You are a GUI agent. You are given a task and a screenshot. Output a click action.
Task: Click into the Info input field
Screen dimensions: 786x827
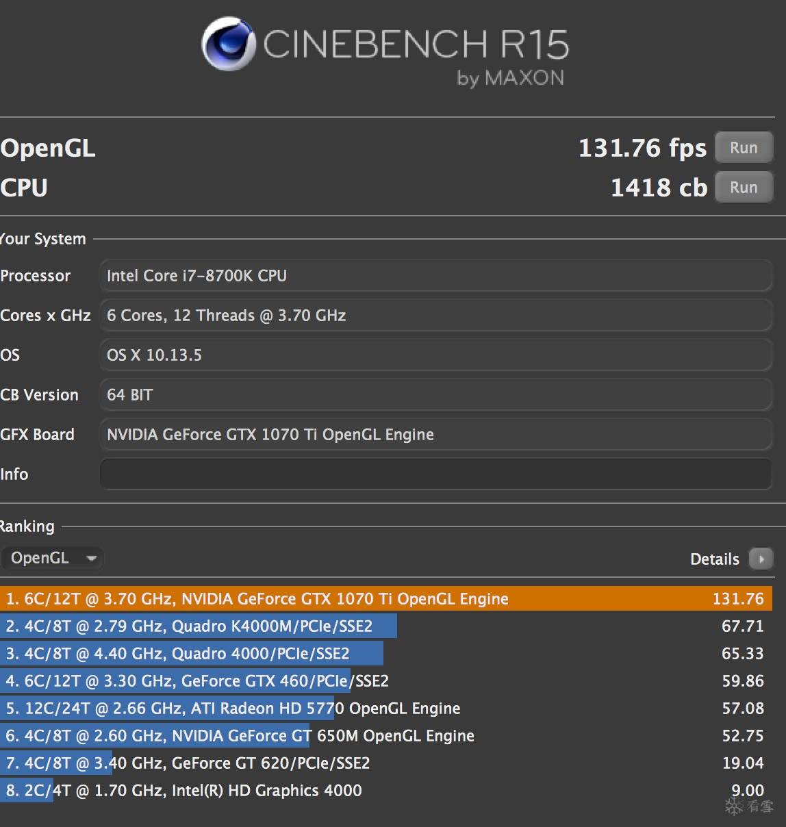[x=435, y=474]
